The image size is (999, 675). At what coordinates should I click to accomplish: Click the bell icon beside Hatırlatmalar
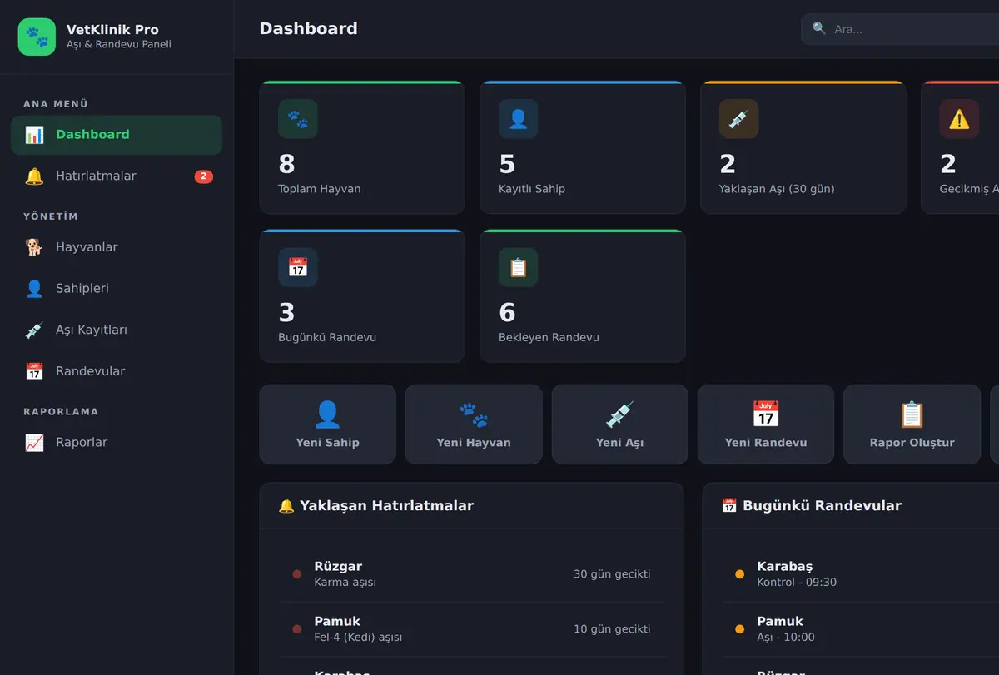point(34,176)
